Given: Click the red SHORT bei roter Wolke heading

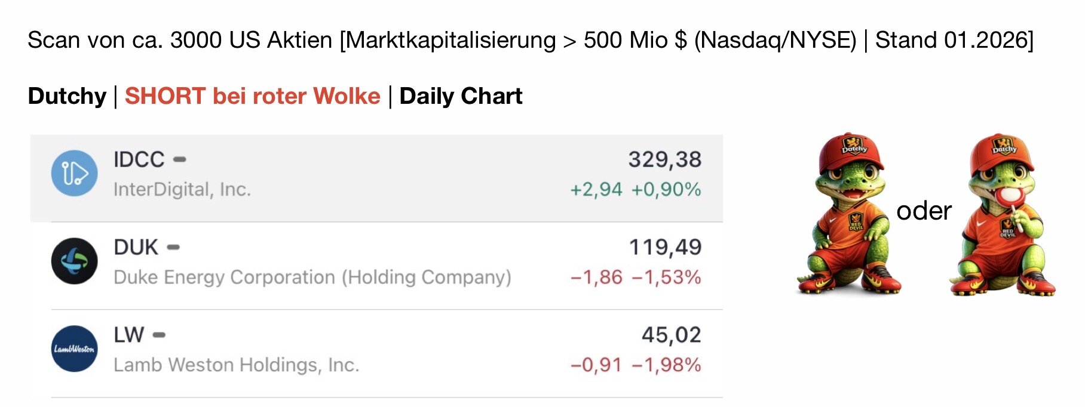Looking at the screenshot, I should click(x=252, y=96).
